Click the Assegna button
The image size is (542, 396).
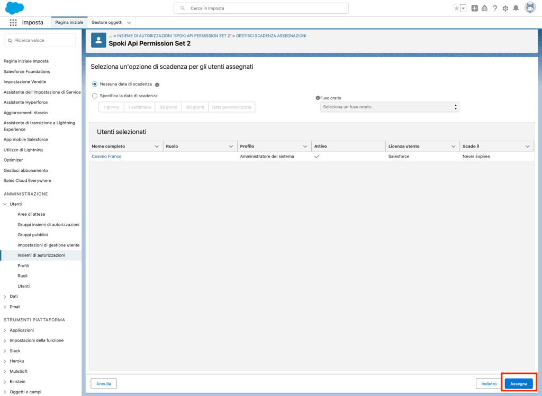tap(518, 383)
